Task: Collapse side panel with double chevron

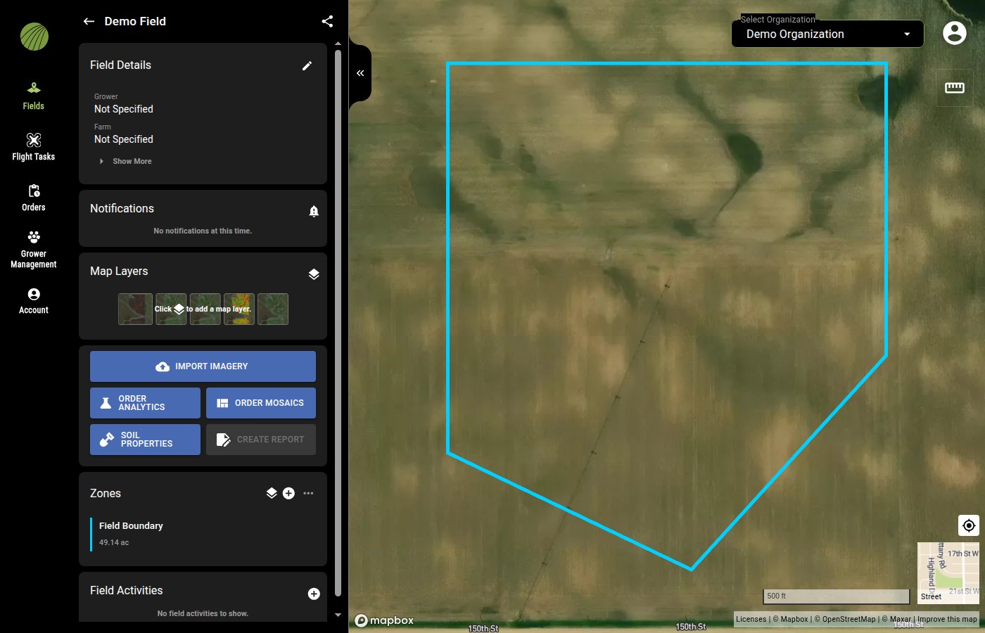Action: click(360, 73)
